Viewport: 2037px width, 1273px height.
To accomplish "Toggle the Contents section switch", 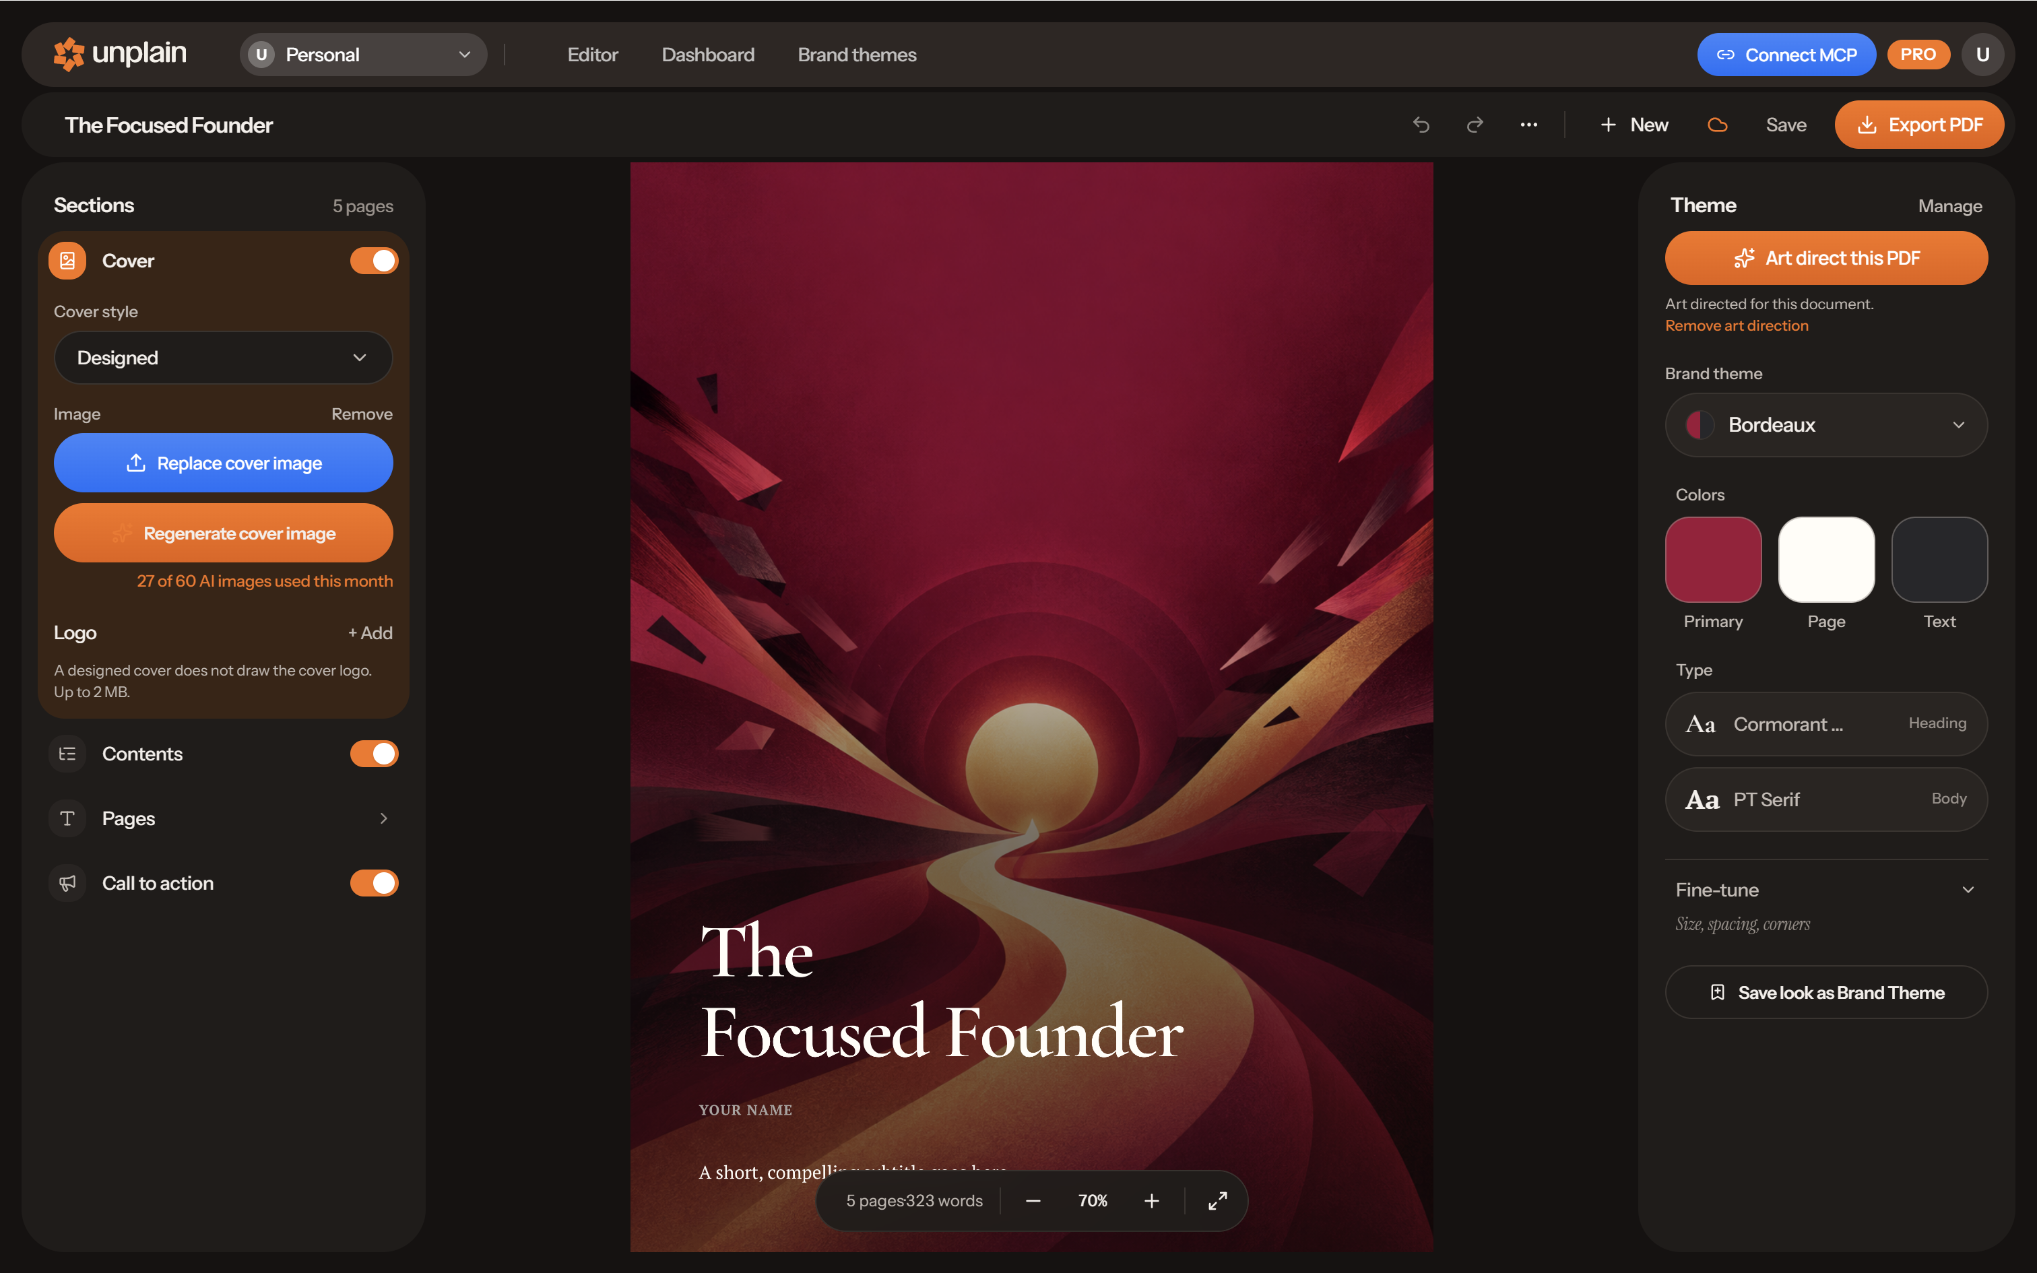I will (x=374, y=754).
